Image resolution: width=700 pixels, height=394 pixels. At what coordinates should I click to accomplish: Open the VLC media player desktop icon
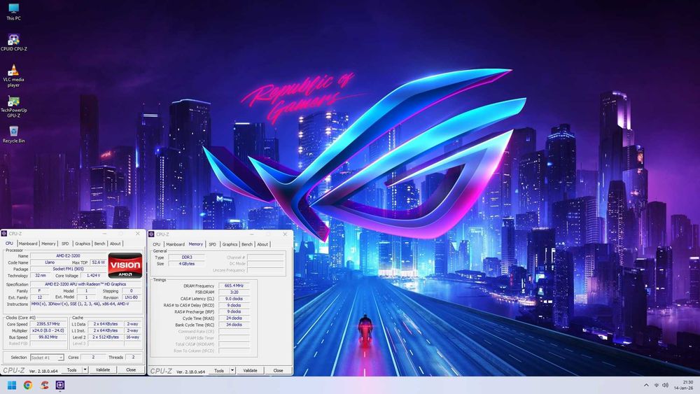[x=13, y=76]
